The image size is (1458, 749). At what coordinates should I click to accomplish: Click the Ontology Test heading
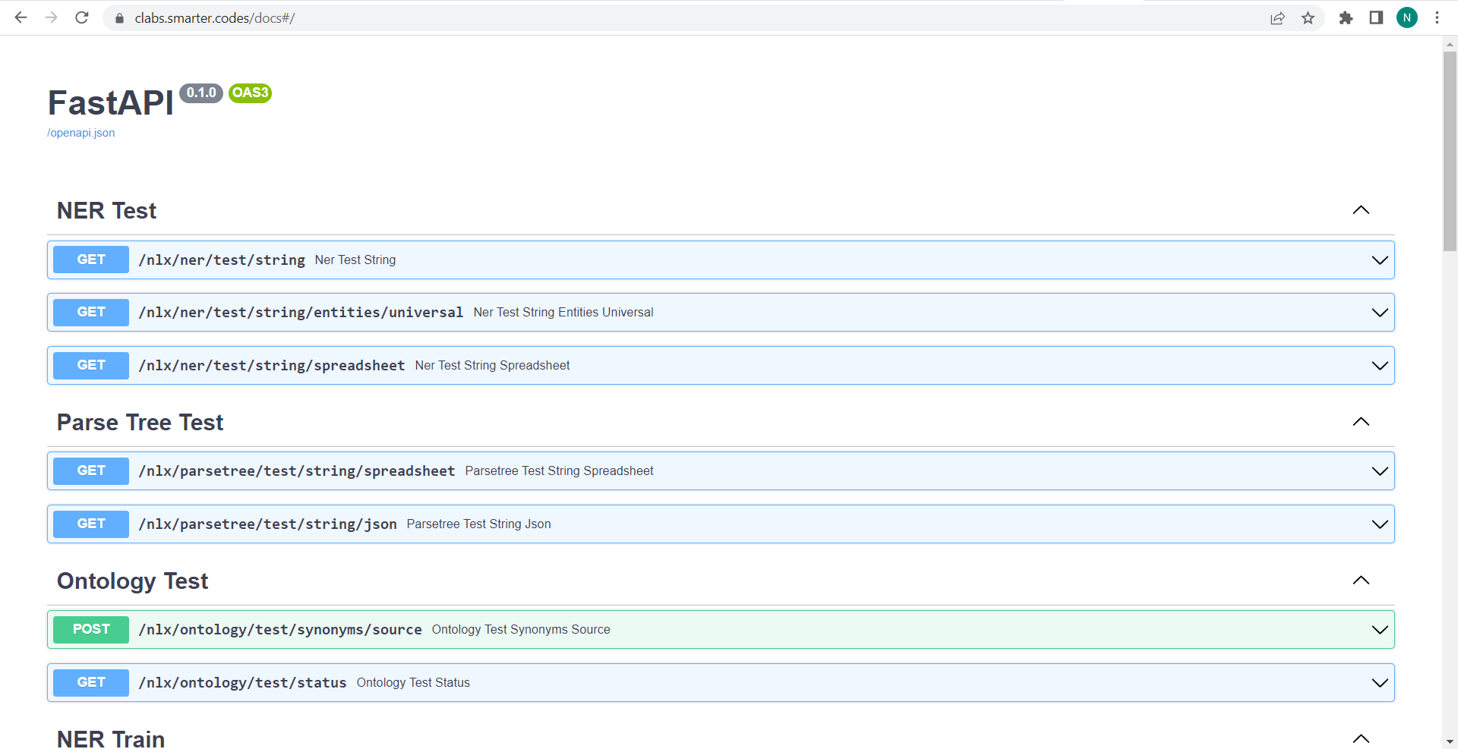click(x=132, y=581)
